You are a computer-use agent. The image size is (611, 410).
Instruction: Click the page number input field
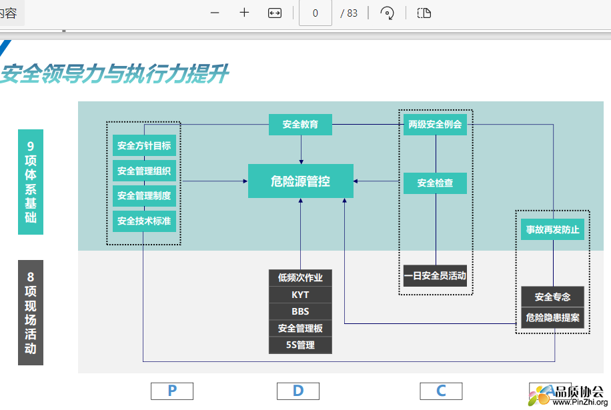pos(316,13)
